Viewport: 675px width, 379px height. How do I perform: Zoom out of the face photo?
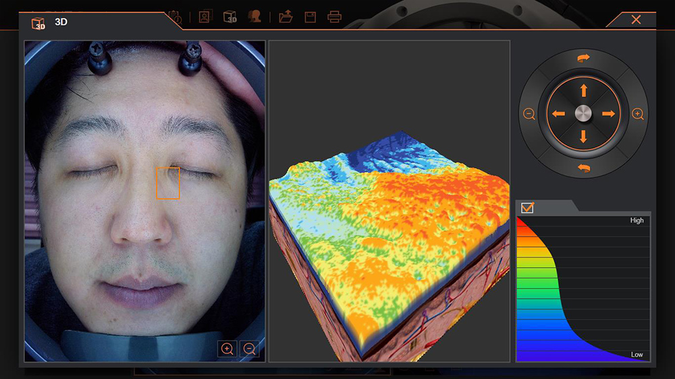[x=249, y=349]
